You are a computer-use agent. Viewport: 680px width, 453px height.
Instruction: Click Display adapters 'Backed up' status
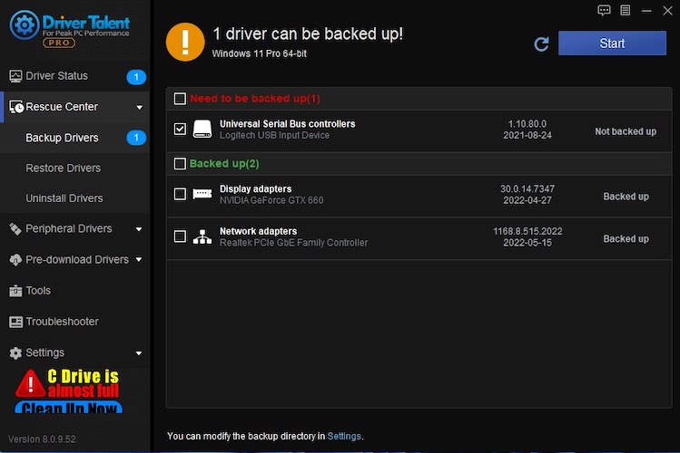[x=626, y=197]
